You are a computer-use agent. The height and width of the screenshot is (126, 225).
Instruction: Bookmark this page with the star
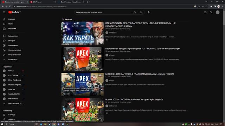coord(206,6)
